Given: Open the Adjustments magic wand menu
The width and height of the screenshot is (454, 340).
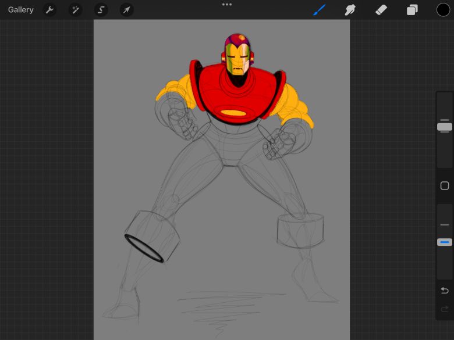Looking at the screenshot, I should (x=75, y=10).
